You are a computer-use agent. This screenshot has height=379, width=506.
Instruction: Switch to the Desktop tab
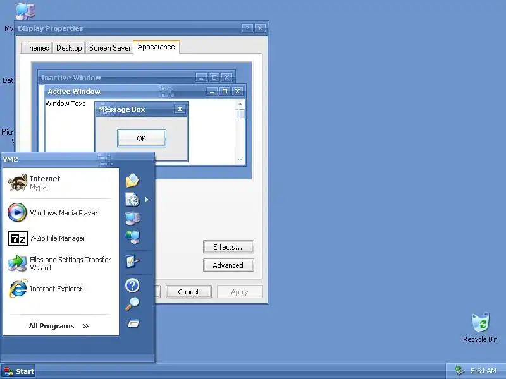pos(69,48)
